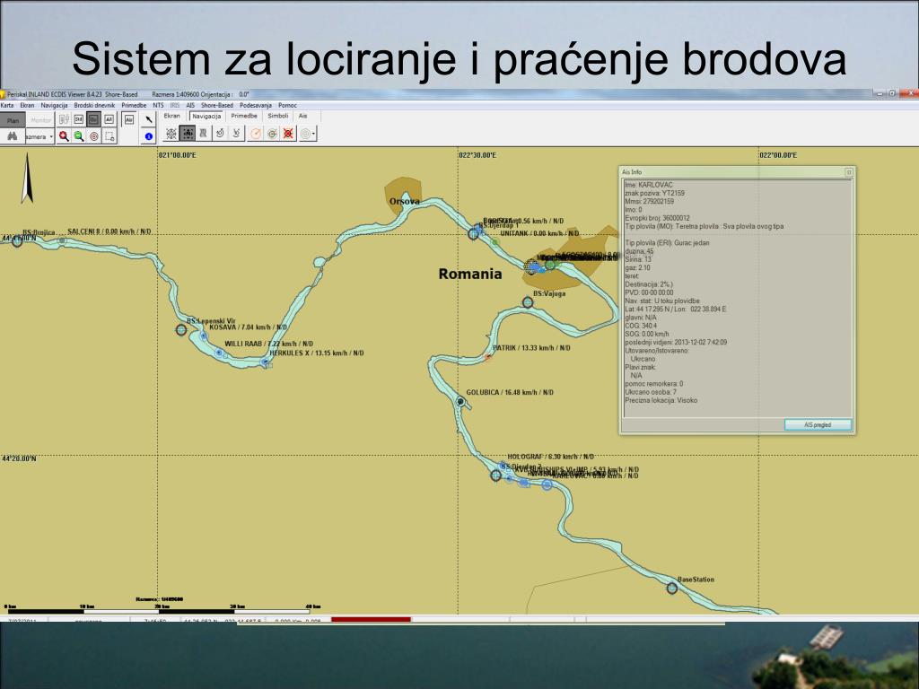The height and width of the screenshot is (689, 919).
Task: Open the Shore-Based menu
Action: pyautogui.click(x=217, y=106)
